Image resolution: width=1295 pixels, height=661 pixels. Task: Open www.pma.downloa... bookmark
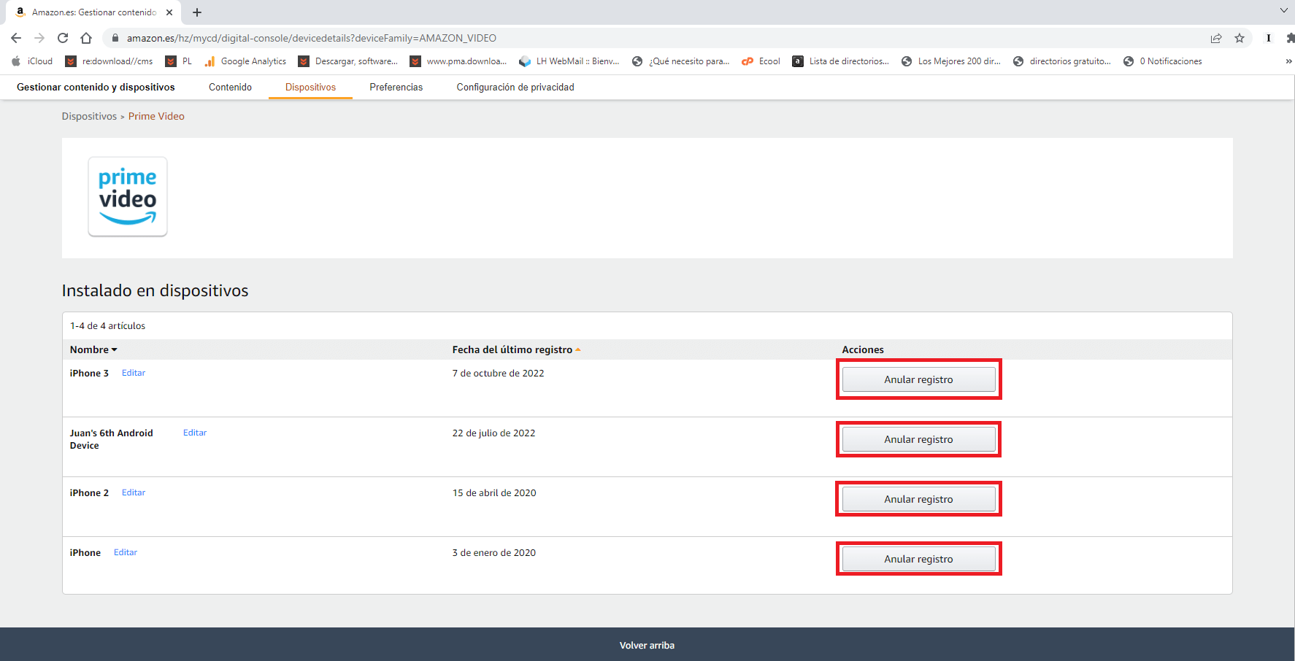coord(458,61)
